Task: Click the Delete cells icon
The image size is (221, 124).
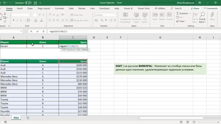Action: [x=162, y=14]
